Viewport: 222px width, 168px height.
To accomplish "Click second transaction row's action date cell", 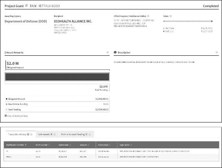I will click(63, 157).
